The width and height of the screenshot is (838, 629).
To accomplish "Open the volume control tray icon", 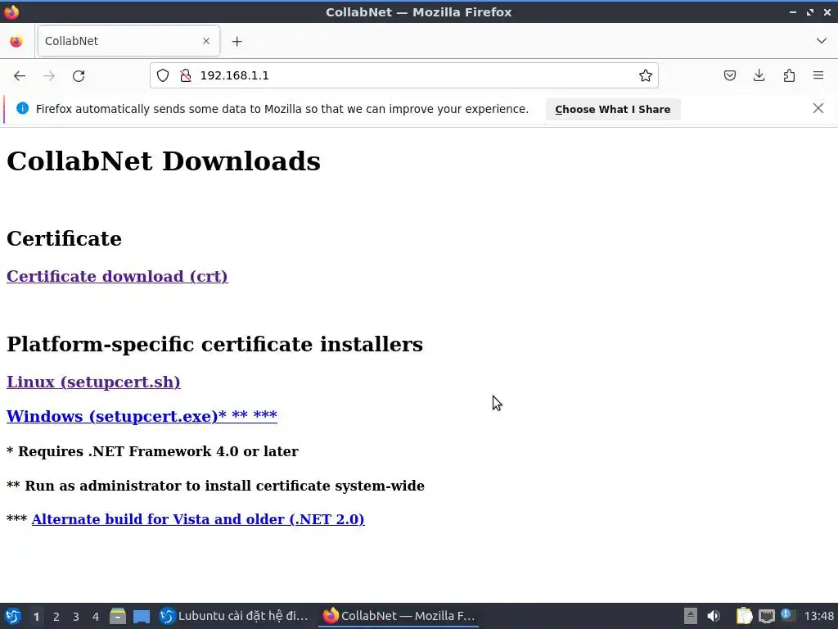I will (x=714, y=616).
